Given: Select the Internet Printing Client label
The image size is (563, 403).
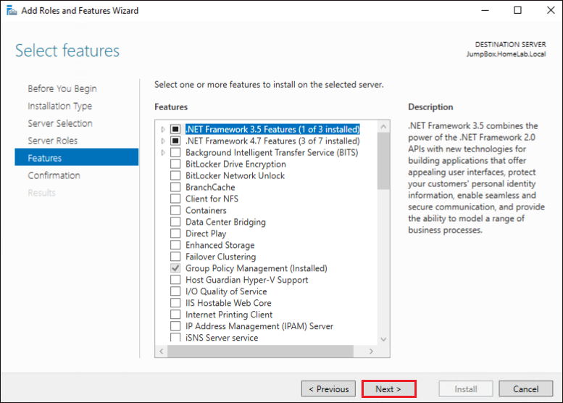Looking at the screenshot, I should (x=229, y=315).
